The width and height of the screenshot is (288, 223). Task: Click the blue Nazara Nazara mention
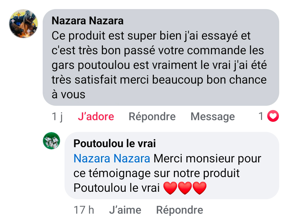[112, 159]
